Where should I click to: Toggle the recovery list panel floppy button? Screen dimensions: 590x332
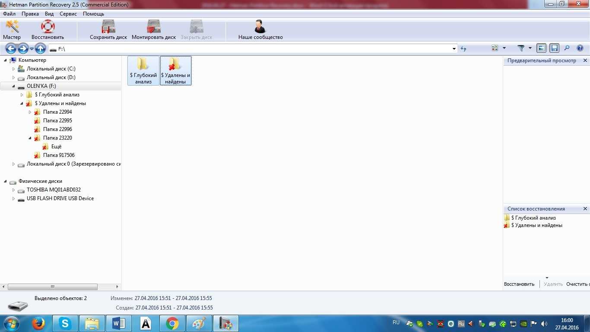pos(554,48)
